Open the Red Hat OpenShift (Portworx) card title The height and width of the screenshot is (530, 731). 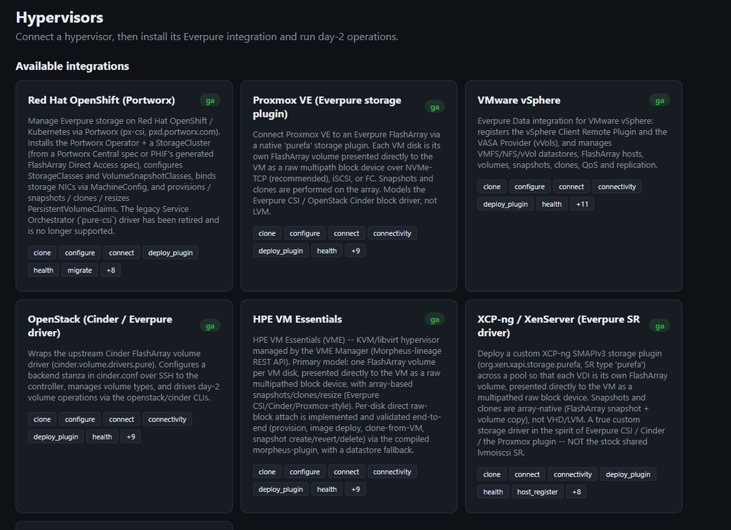pyautogui.click(x=101, y=100)
